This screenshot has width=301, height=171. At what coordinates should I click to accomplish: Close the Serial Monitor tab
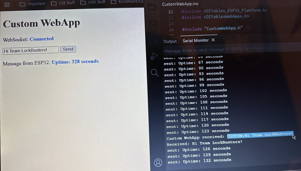(213, 40)
